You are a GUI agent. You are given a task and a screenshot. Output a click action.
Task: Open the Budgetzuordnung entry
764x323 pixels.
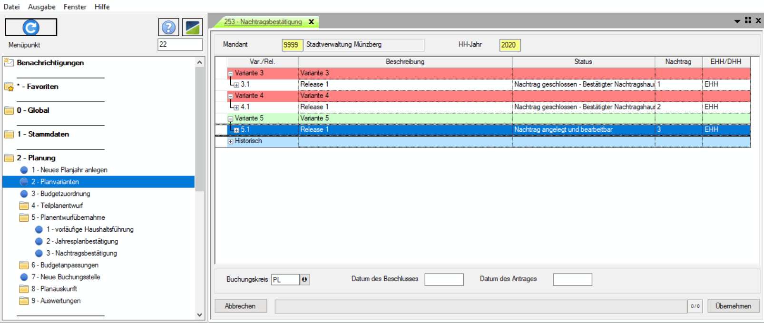tap(60, 194)
